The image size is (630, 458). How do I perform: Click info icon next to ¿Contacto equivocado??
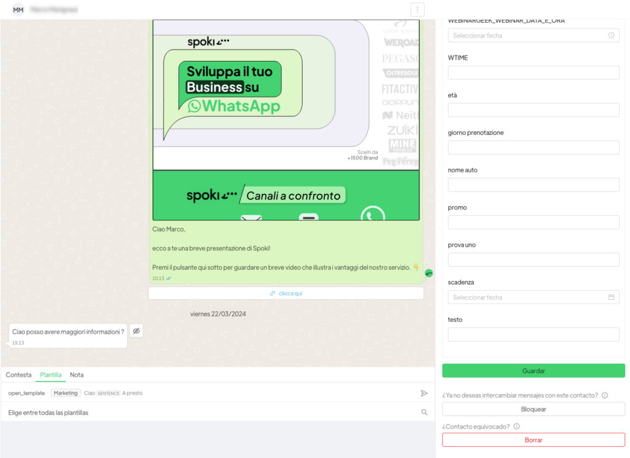click(516, 427)
